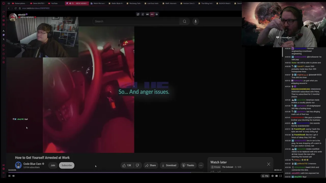Open The Killing Antidote tab
326x183 pixels.
205,3
